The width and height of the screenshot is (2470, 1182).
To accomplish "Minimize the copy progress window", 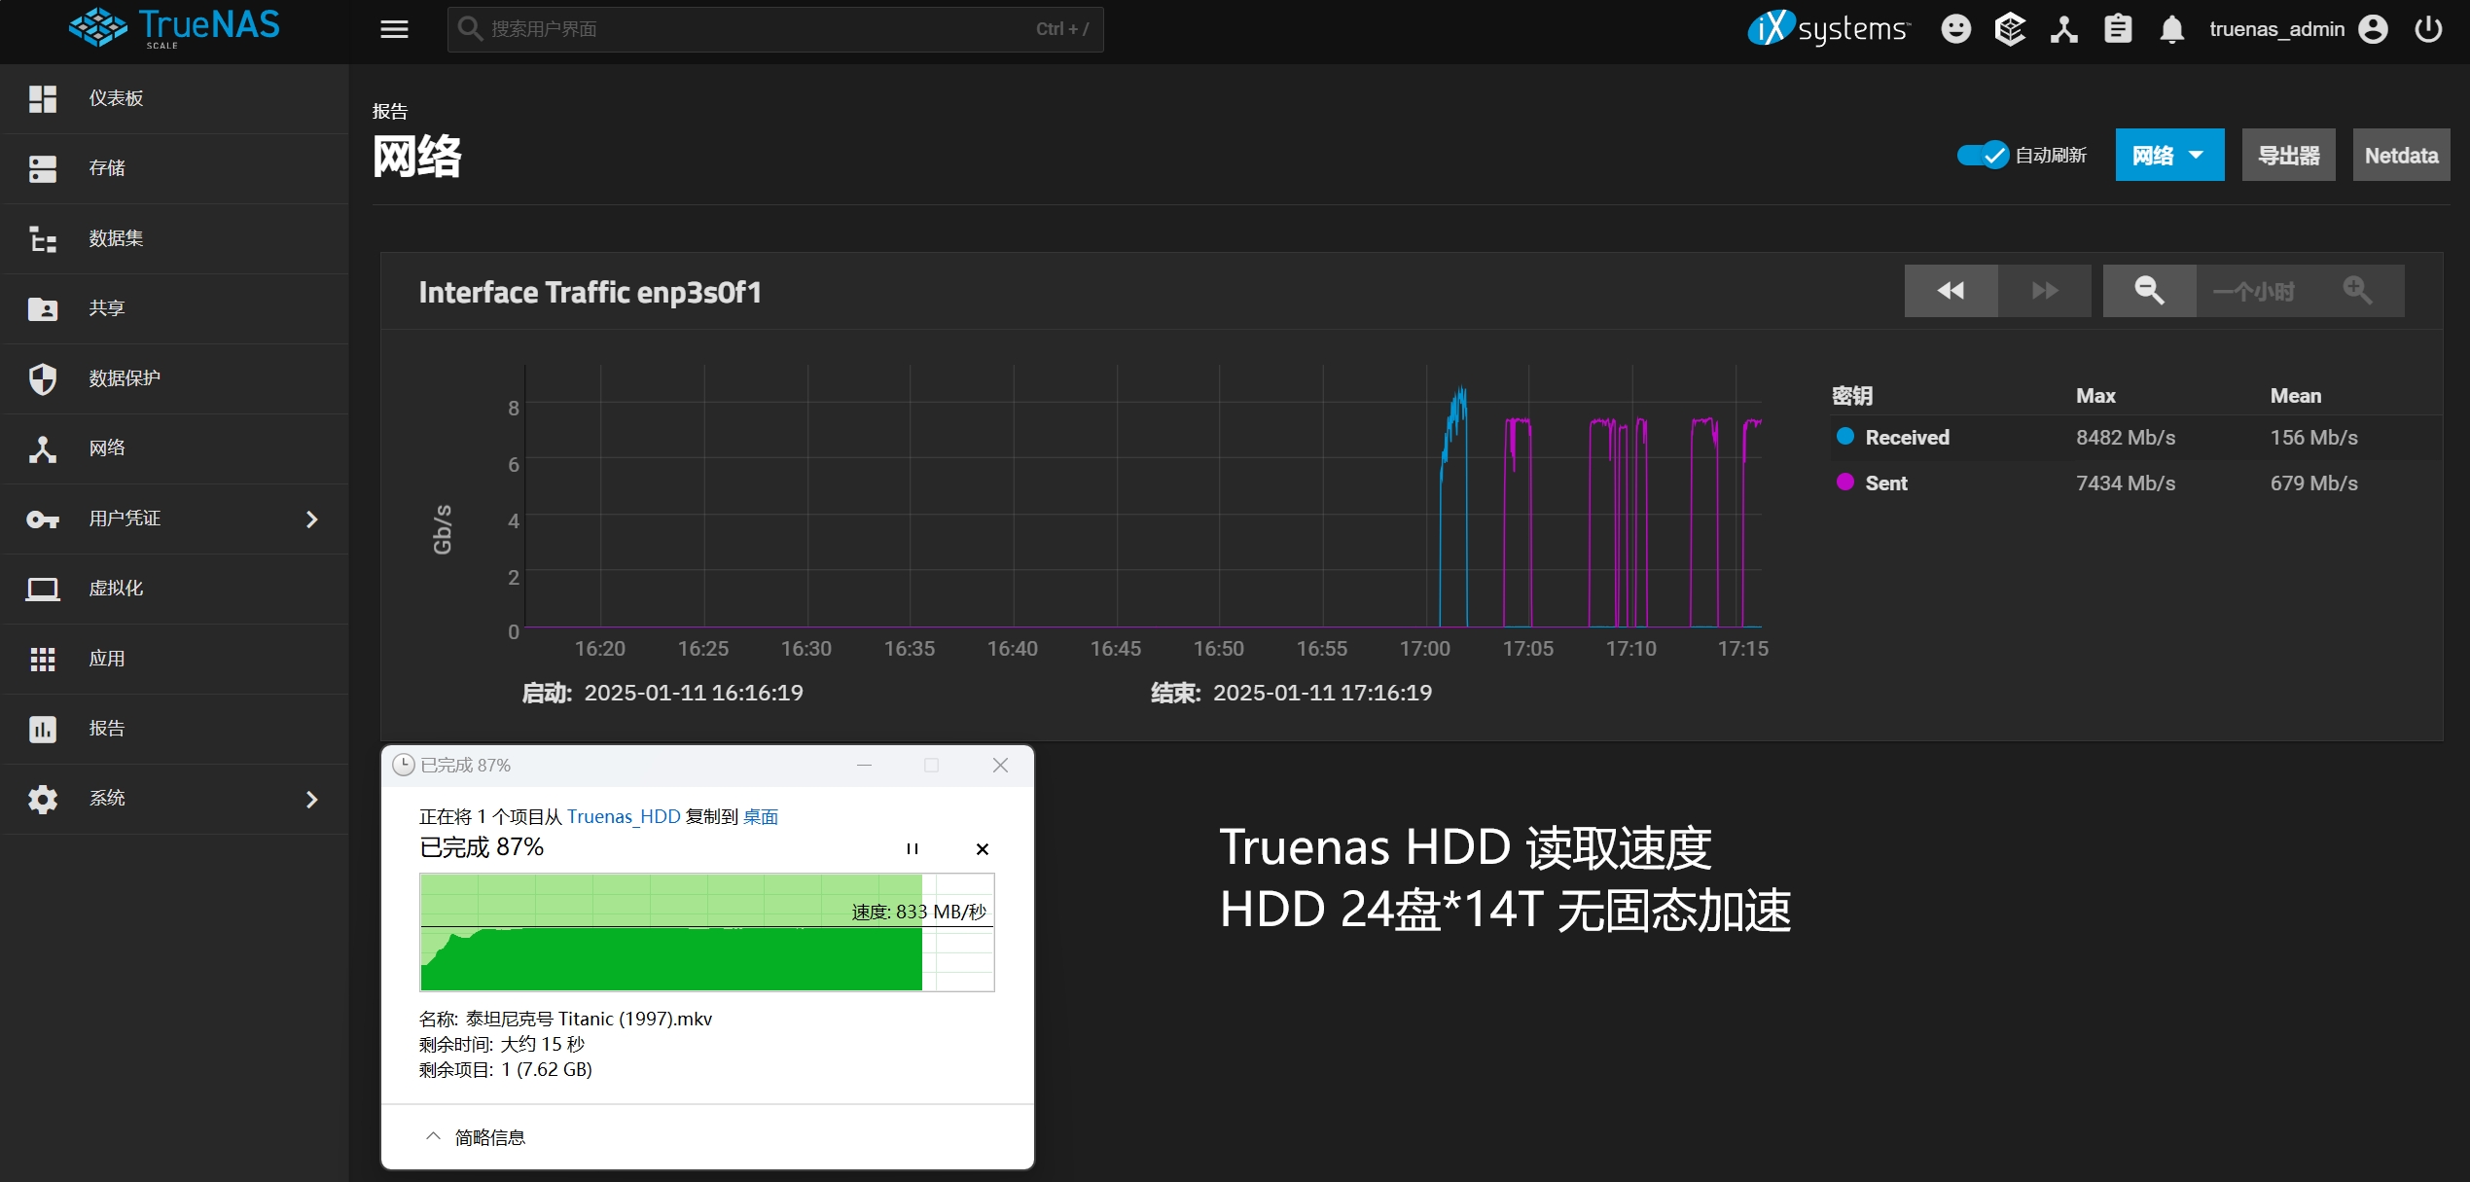I will [x=864, y=766].
